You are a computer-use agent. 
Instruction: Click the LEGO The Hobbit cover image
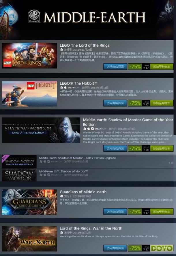point(29,94)
